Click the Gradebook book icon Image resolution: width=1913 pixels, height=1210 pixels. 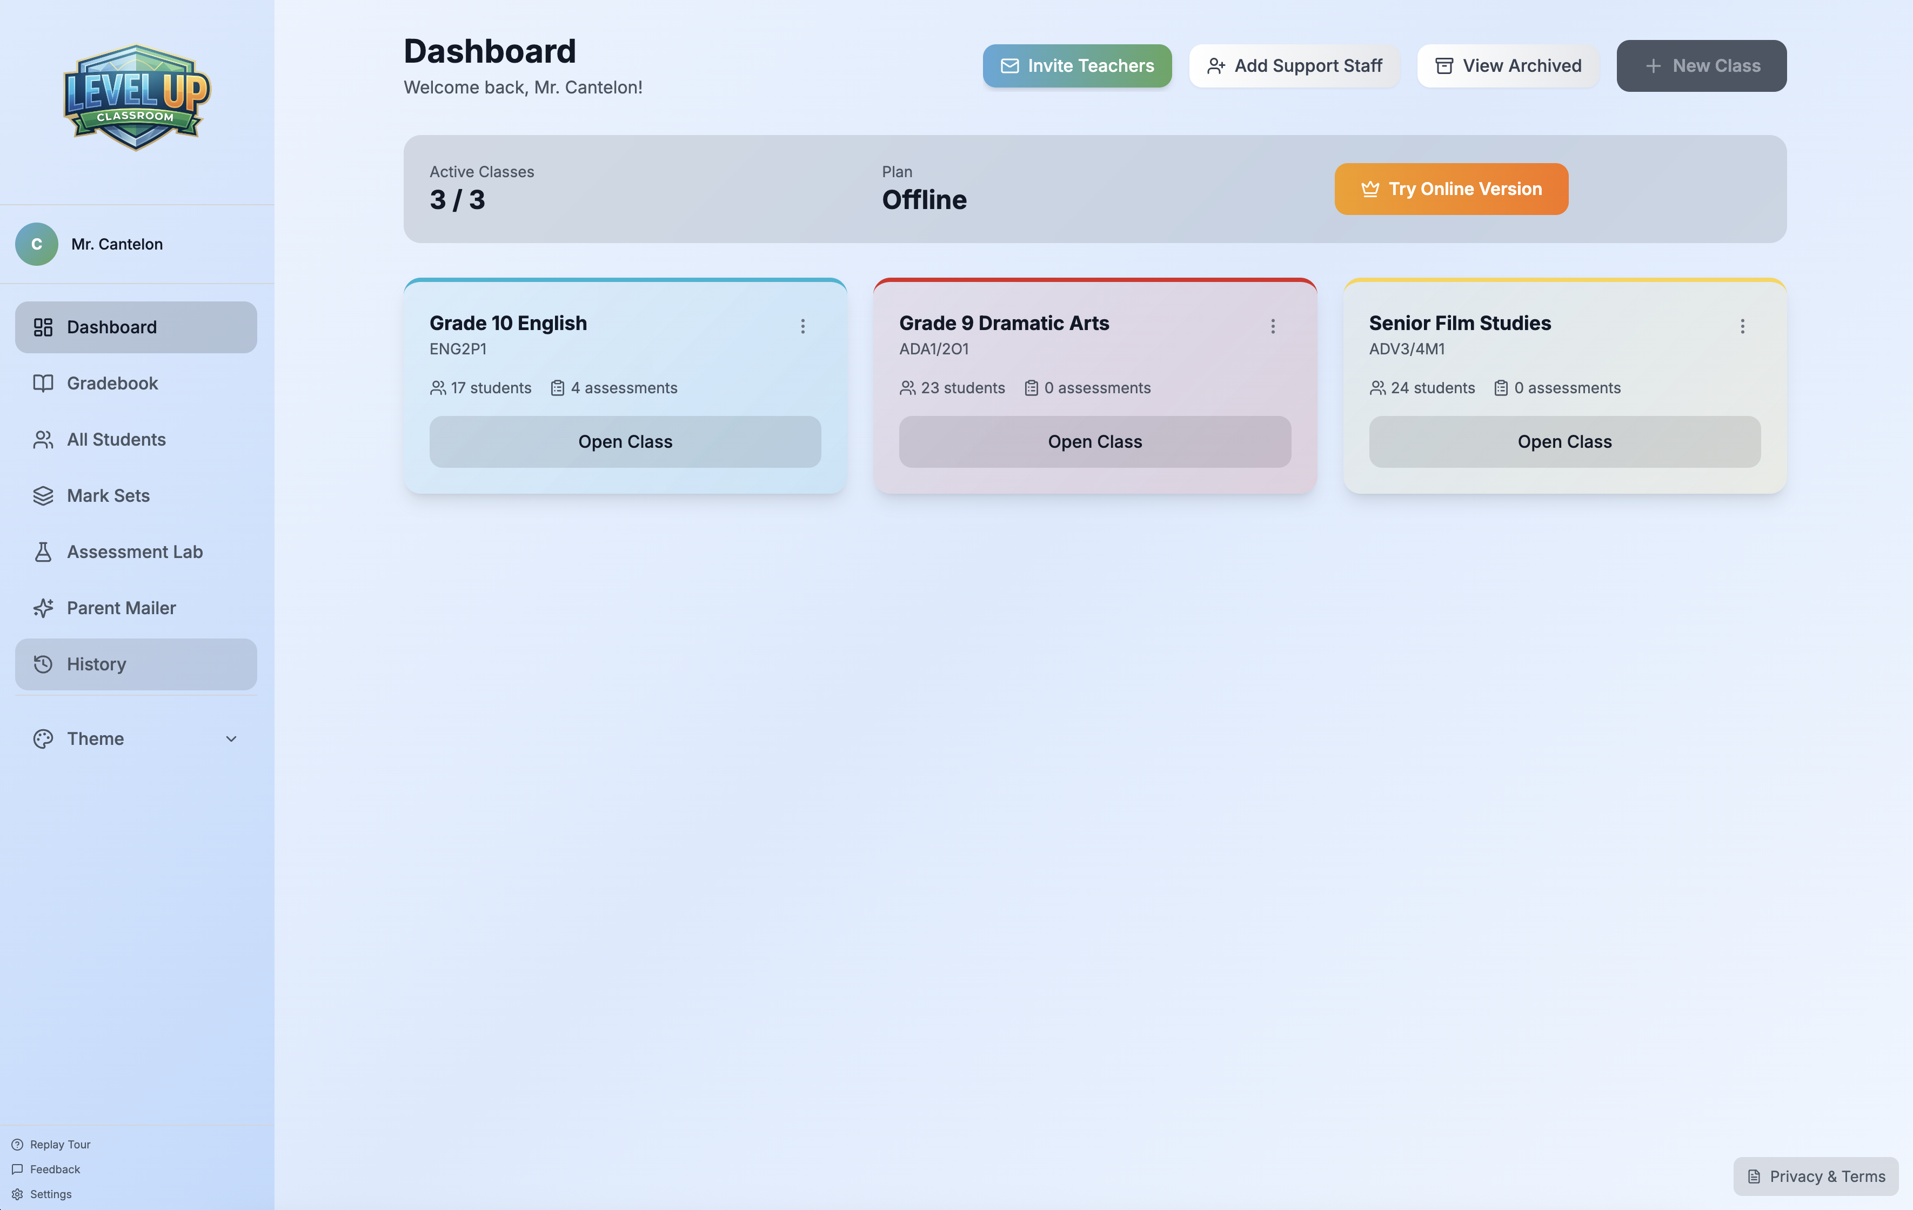(x=43, y=384)
